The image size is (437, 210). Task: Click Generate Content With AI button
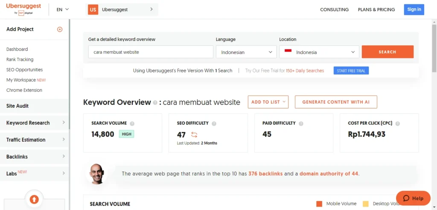click(x=336, y=102)
